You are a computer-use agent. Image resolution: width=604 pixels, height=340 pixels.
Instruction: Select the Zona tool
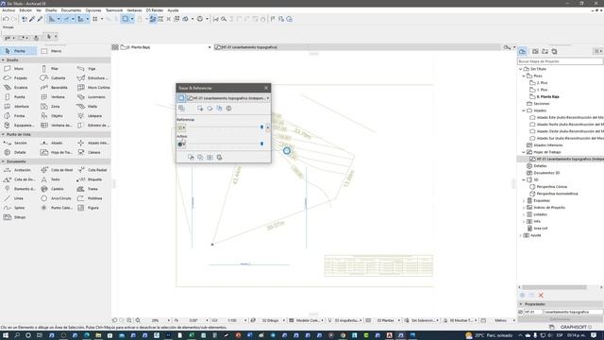tap(55, 107)
